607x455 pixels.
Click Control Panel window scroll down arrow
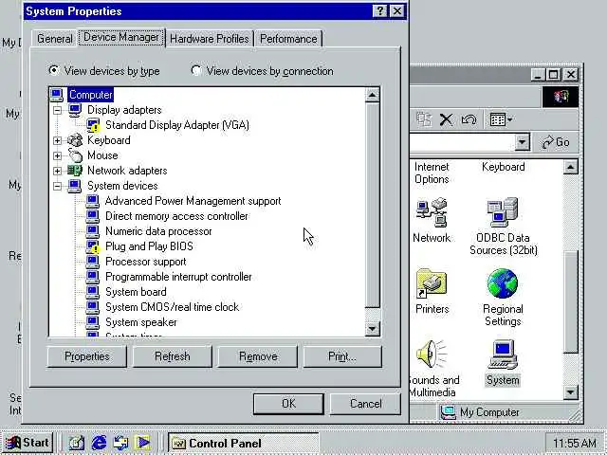click(571, 392)
